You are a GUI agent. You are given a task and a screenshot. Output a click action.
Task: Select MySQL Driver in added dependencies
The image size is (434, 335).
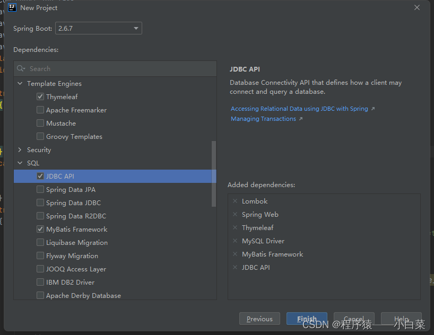point(263,241)
